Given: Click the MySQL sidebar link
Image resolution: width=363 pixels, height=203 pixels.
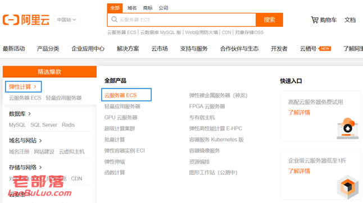Looking at the screenshot, I should (x=17, y=125).
